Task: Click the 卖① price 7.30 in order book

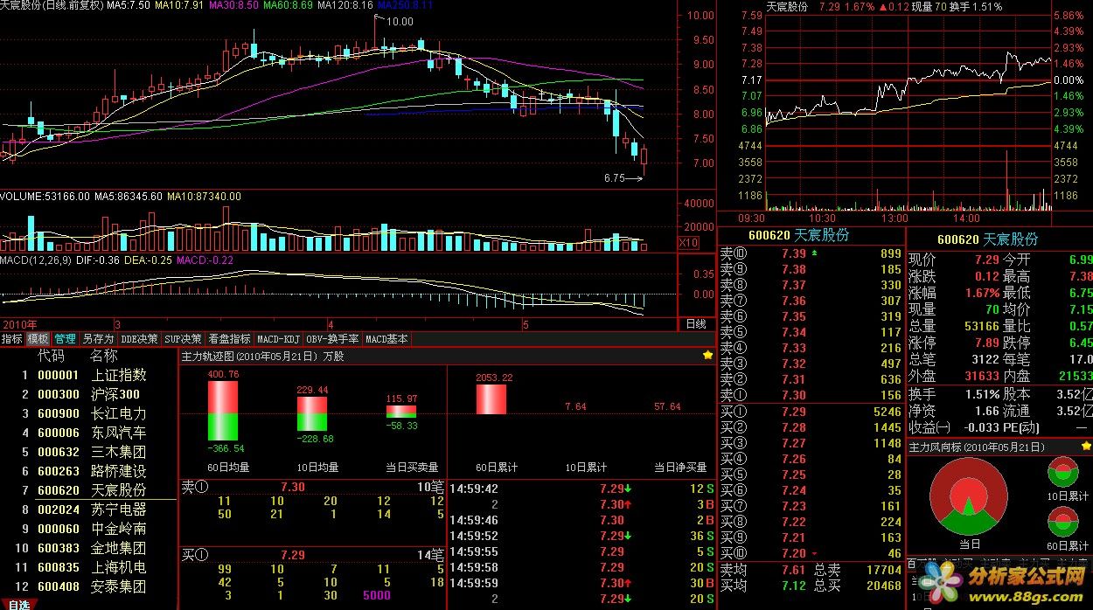Action: click(794, 396)
